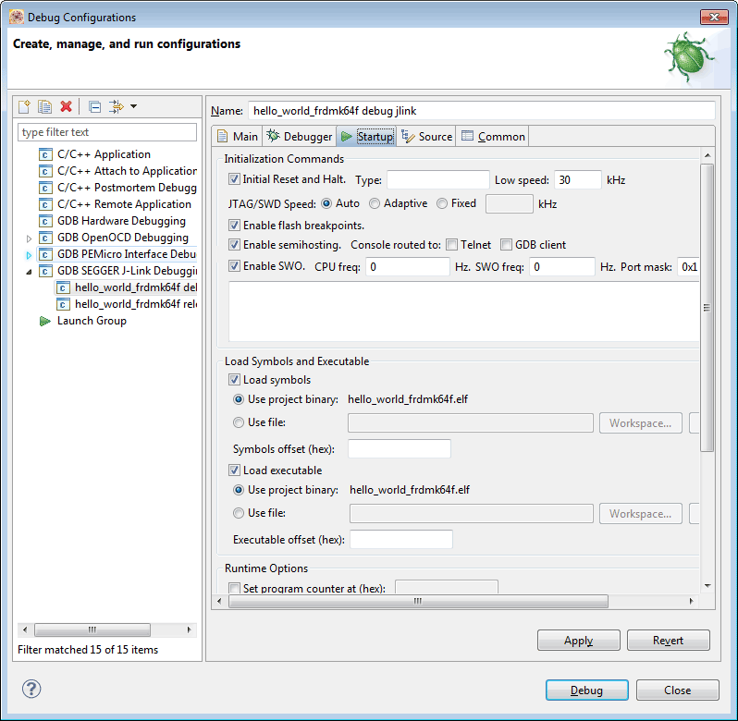
Task: Open the filter dropdown arrow in toolbar
Action: [133, 107]
